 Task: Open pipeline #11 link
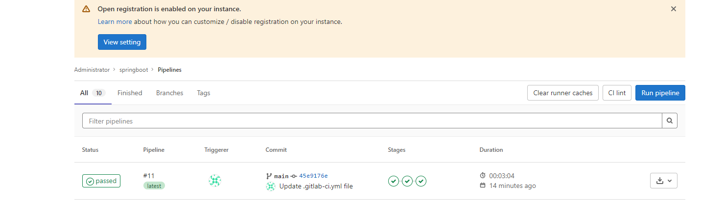tap(149, 176)
